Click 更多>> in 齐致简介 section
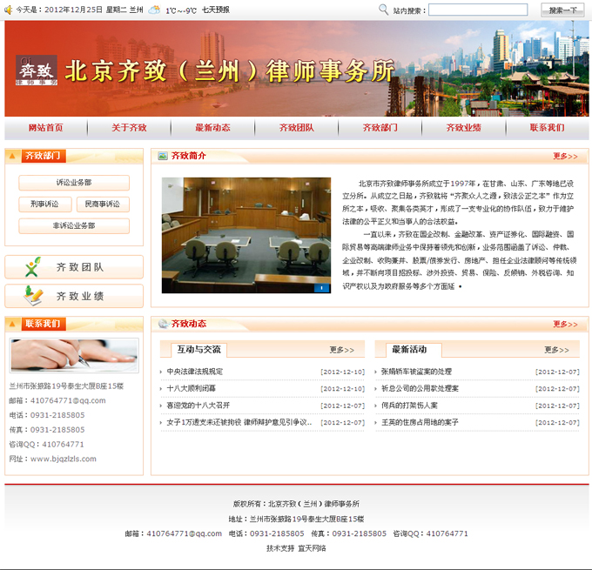 (x=565, y=157)
